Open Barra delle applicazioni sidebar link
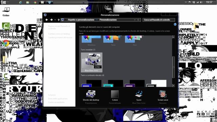 tap(58, 99)
